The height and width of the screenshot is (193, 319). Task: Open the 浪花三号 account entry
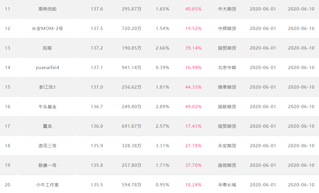(x=47, y=146)
